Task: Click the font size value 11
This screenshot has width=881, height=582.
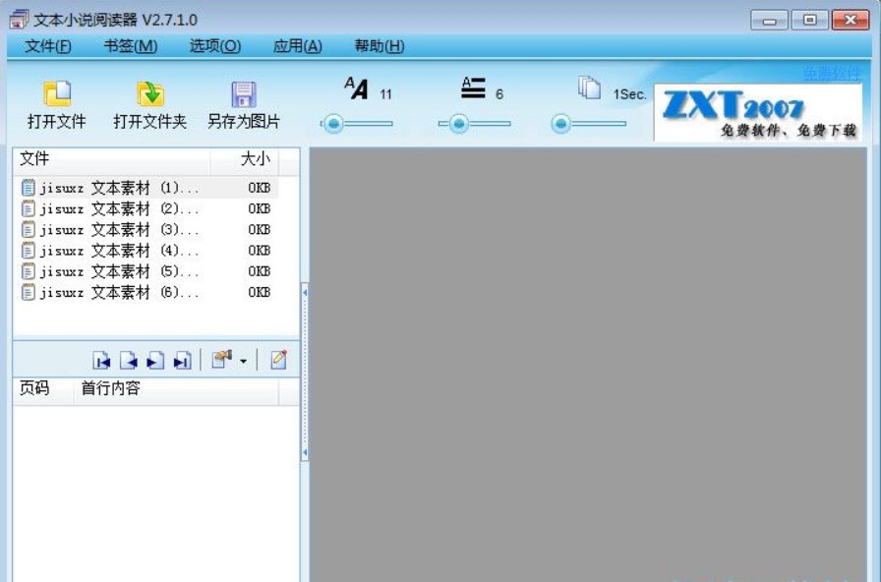Action: 385,94
